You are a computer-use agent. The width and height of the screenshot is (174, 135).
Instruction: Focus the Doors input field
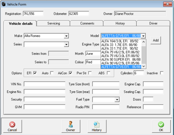(148, 99)
